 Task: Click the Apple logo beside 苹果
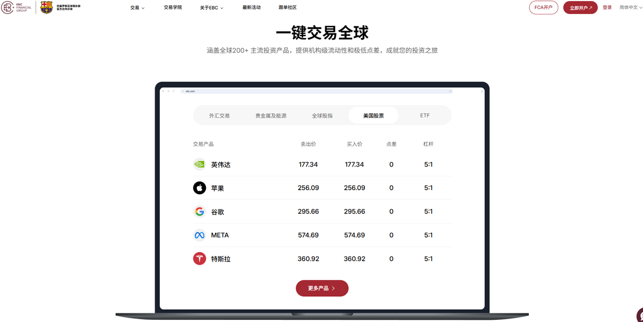tap(199, 188)
